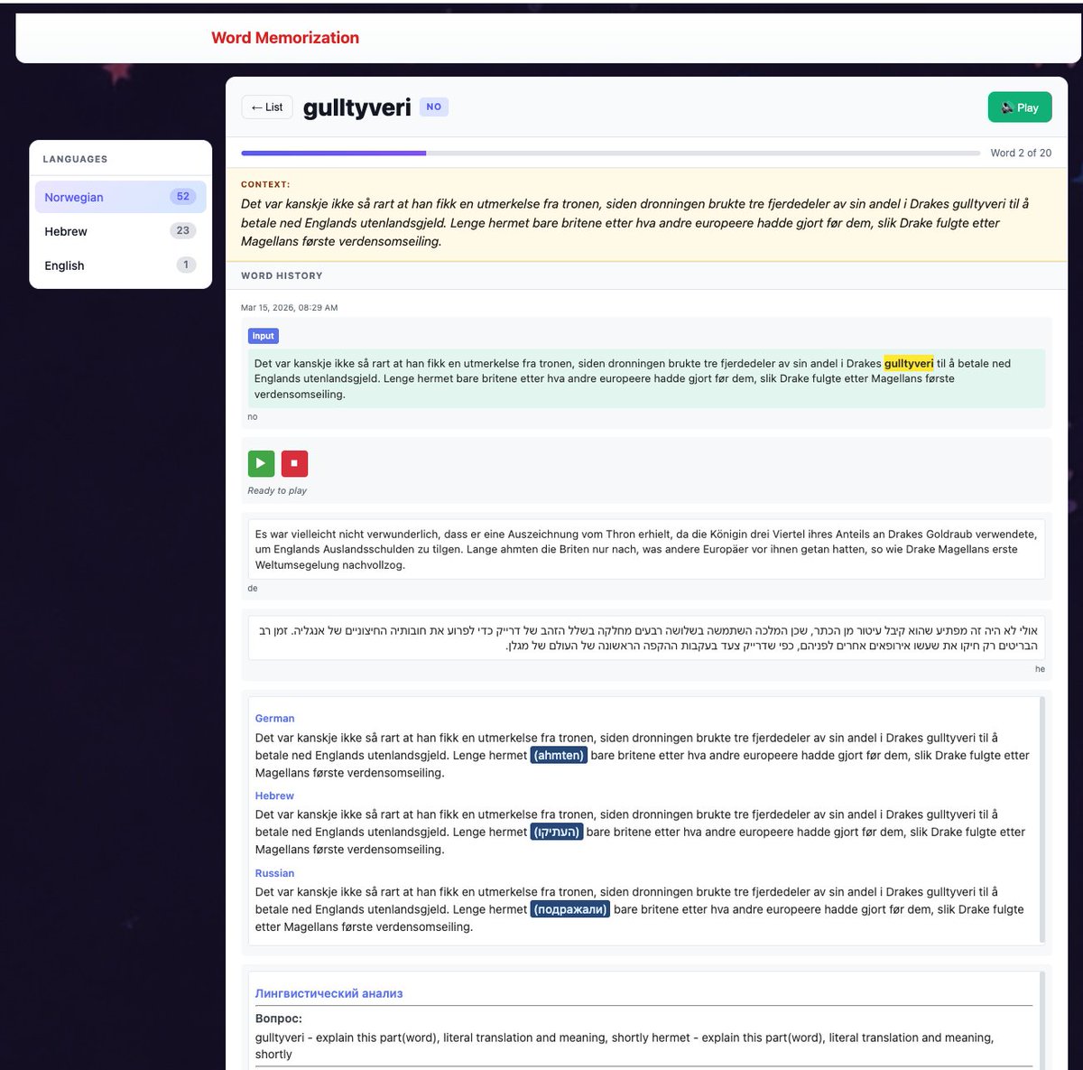1083x1070 pixels.
Task: Click the 'de' language code label
Action: (x=253, y=589)
